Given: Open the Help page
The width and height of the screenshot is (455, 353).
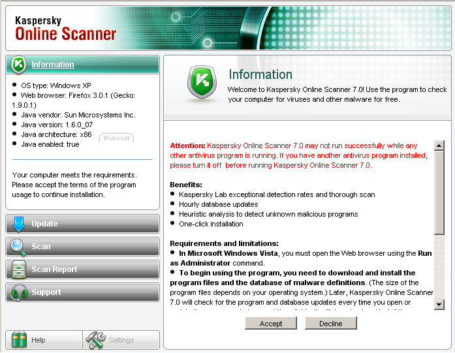Looking at the screenshot, I should tap(44, 340).
